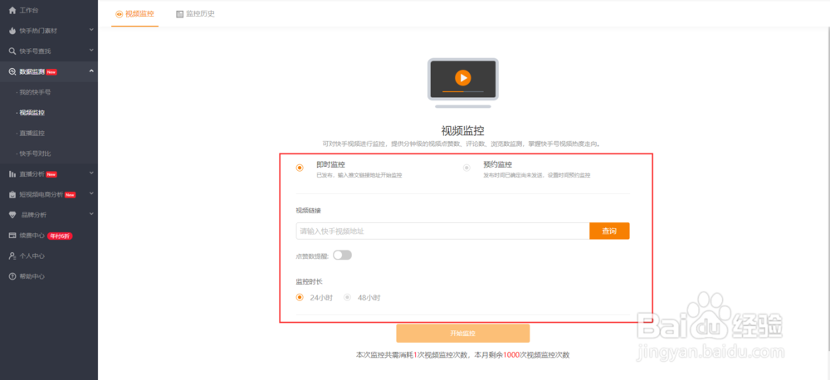Screen dimensions: 830x380
Task: Click the 续费中心 sidebar link
Action: point(32,236)
